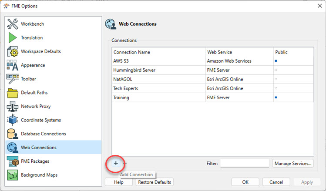Toggle Public indicator for NatAGOL
The width and height of the screenshot is (326, 191).
(276, 79)
